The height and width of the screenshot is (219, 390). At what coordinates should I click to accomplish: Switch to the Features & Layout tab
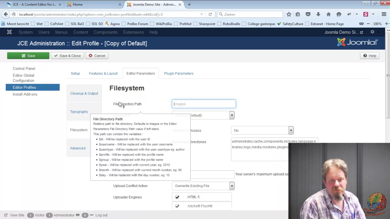[103, 73]
